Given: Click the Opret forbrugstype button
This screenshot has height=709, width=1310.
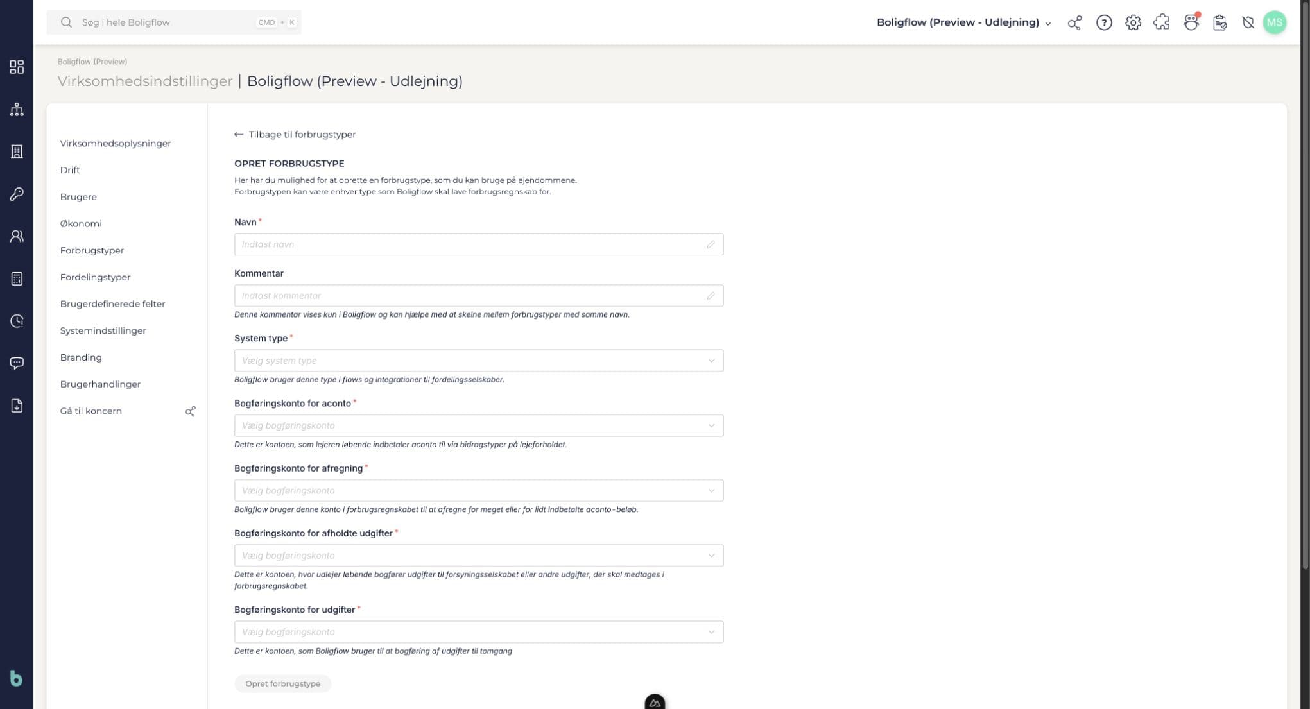Looking at the screenshot, I should click(282, 683).
